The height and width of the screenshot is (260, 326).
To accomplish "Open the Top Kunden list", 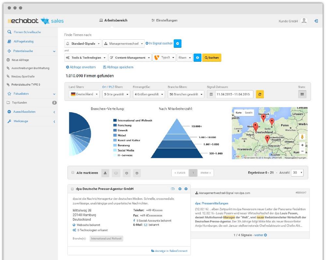I will coord(19,103).
